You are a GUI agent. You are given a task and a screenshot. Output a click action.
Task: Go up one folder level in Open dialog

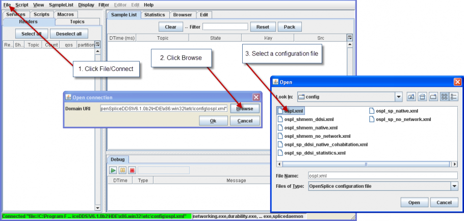411,96
